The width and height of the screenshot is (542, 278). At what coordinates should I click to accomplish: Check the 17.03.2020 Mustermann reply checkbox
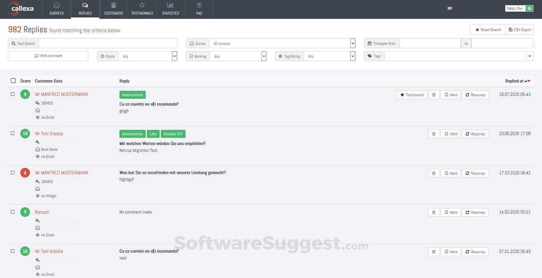[13, 173]
